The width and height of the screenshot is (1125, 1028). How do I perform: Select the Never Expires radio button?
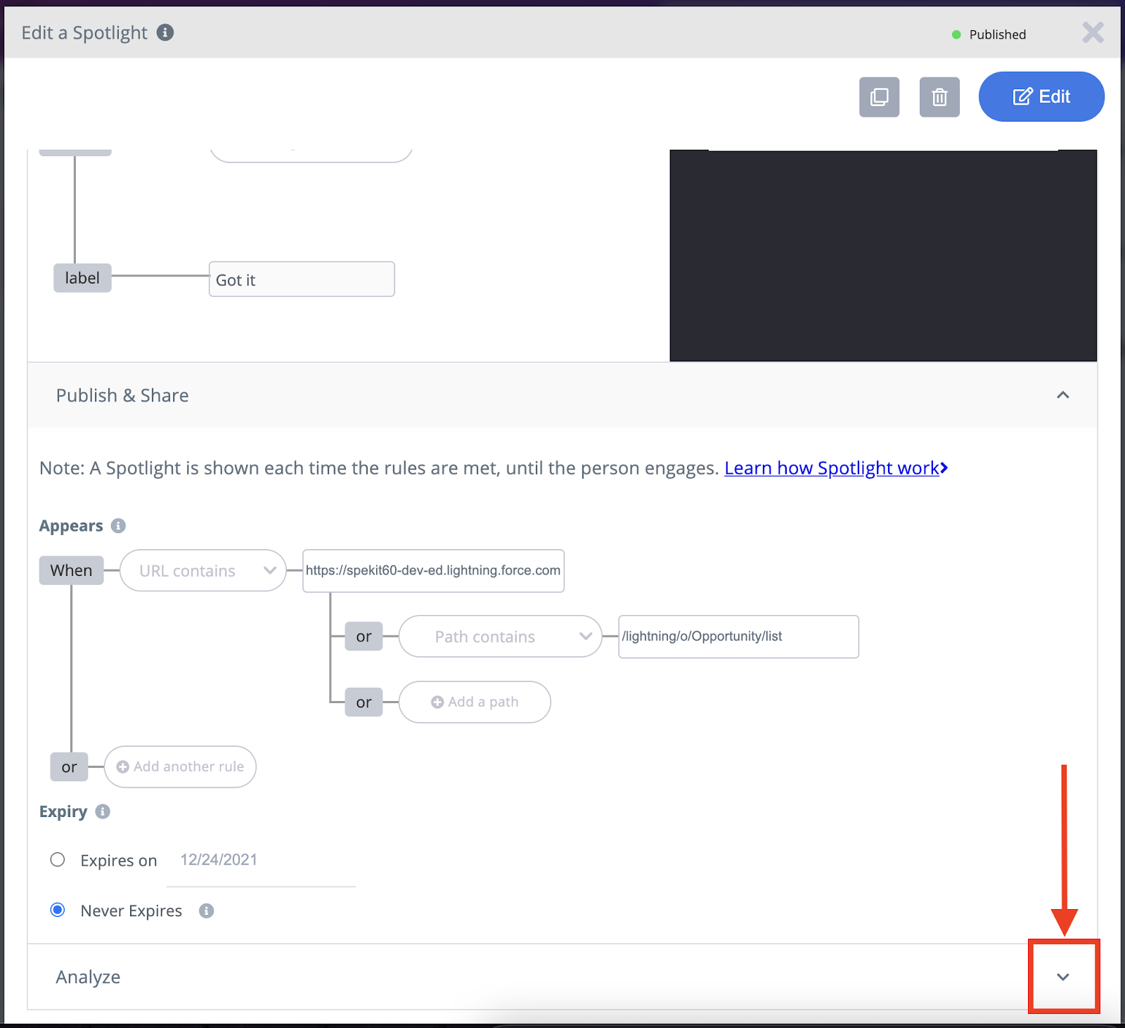click(x=58, y=911)
